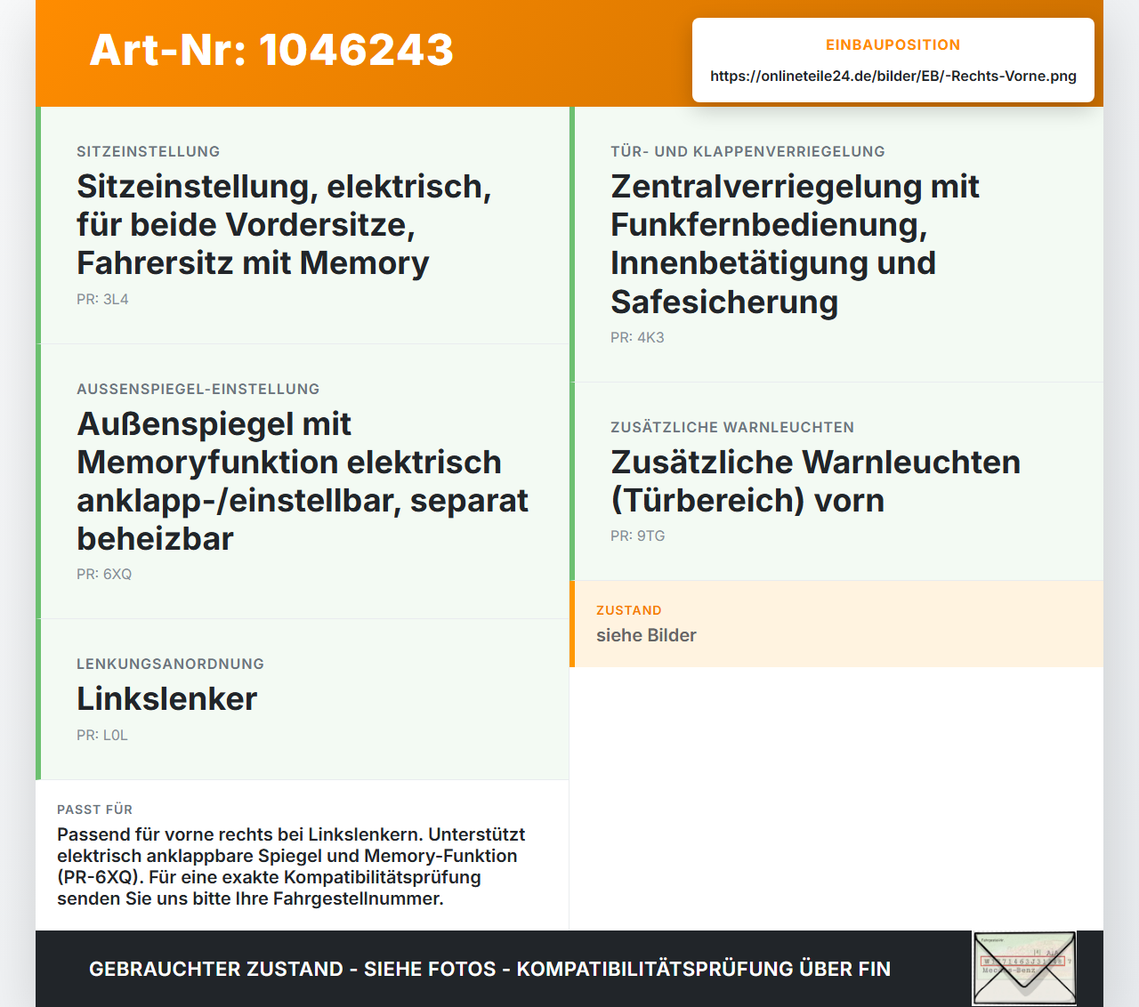The height and width of the screenshot is (1007, 1139).
Task: Select the Linkslenker heading
Action: point(167,699)
